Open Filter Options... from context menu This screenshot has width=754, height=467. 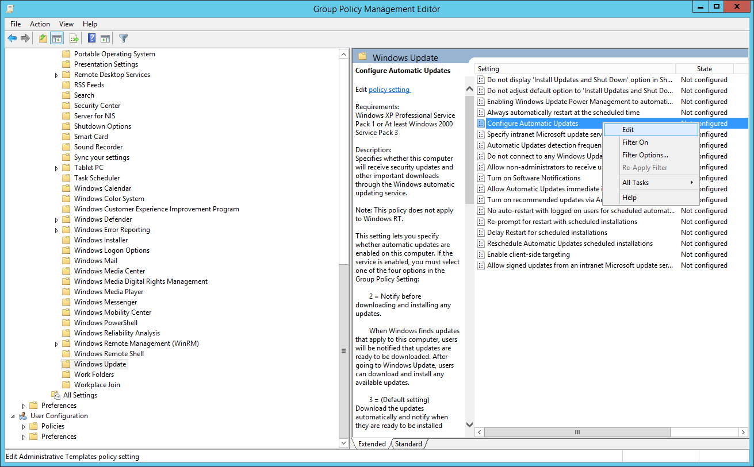tap(651, 155)
